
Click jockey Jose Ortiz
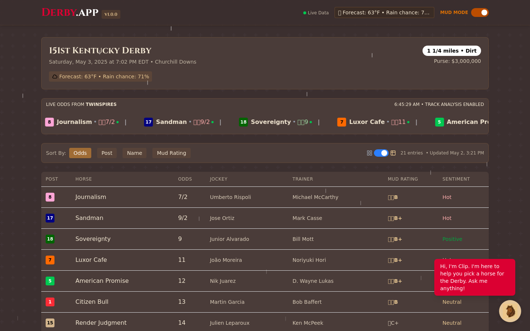click(222, 218)
